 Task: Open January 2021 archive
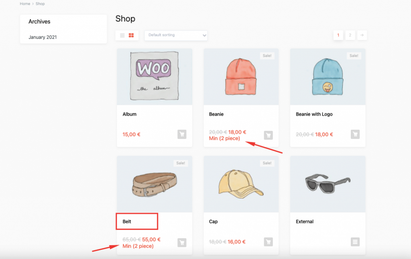pos(43,37)
